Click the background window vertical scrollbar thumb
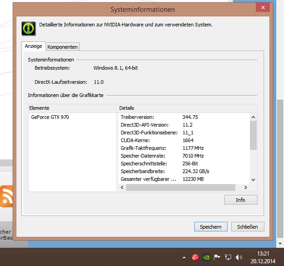 click(x=280, y=169)
